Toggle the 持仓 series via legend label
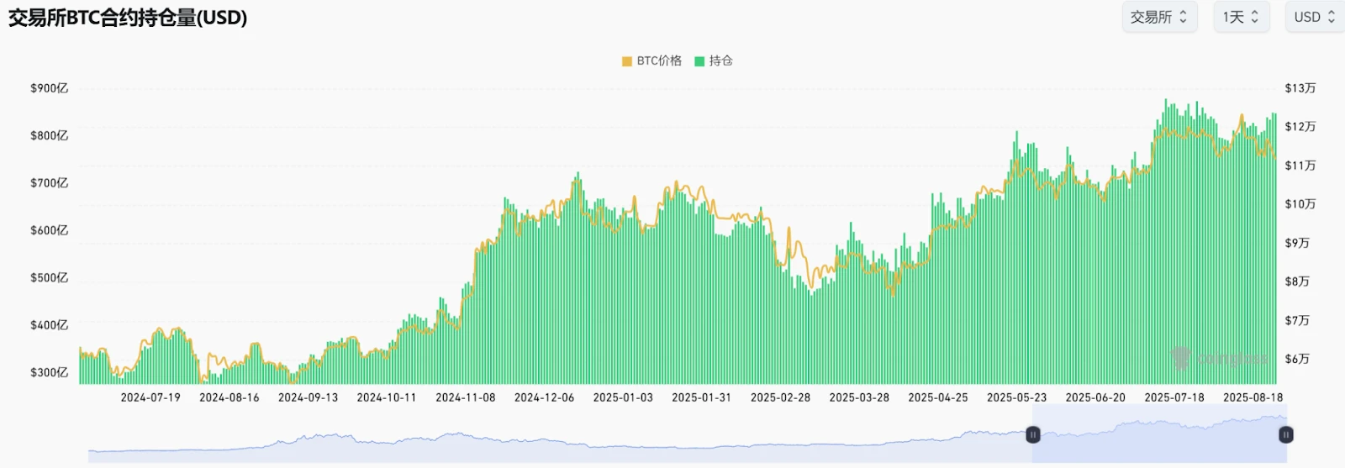This screenshot has width=1345, height=468. click(x=721, y=61)
